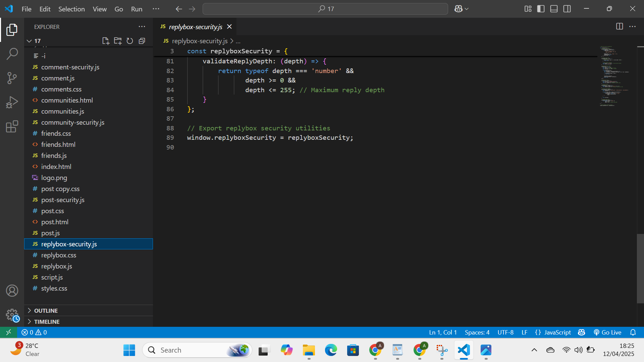Expand the TIMELINE section

89,321
